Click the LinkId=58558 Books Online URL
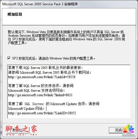This screenshot has width=138, height=139. click(x=42, y=77)
